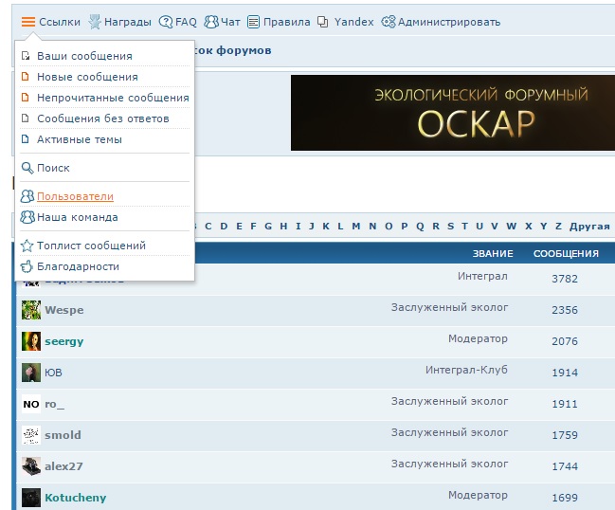Open Новые сообщения menu entry
Image resolution: width=615 pixels, height=510 pixels.
tap(87, 77)
